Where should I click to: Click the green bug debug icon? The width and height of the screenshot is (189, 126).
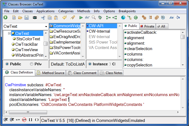click(x=100, y=18)
